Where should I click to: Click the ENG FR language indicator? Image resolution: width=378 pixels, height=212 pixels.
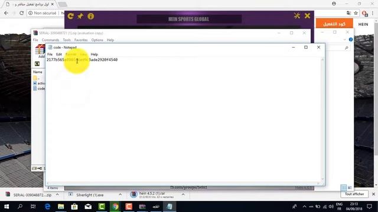point(339,207)
